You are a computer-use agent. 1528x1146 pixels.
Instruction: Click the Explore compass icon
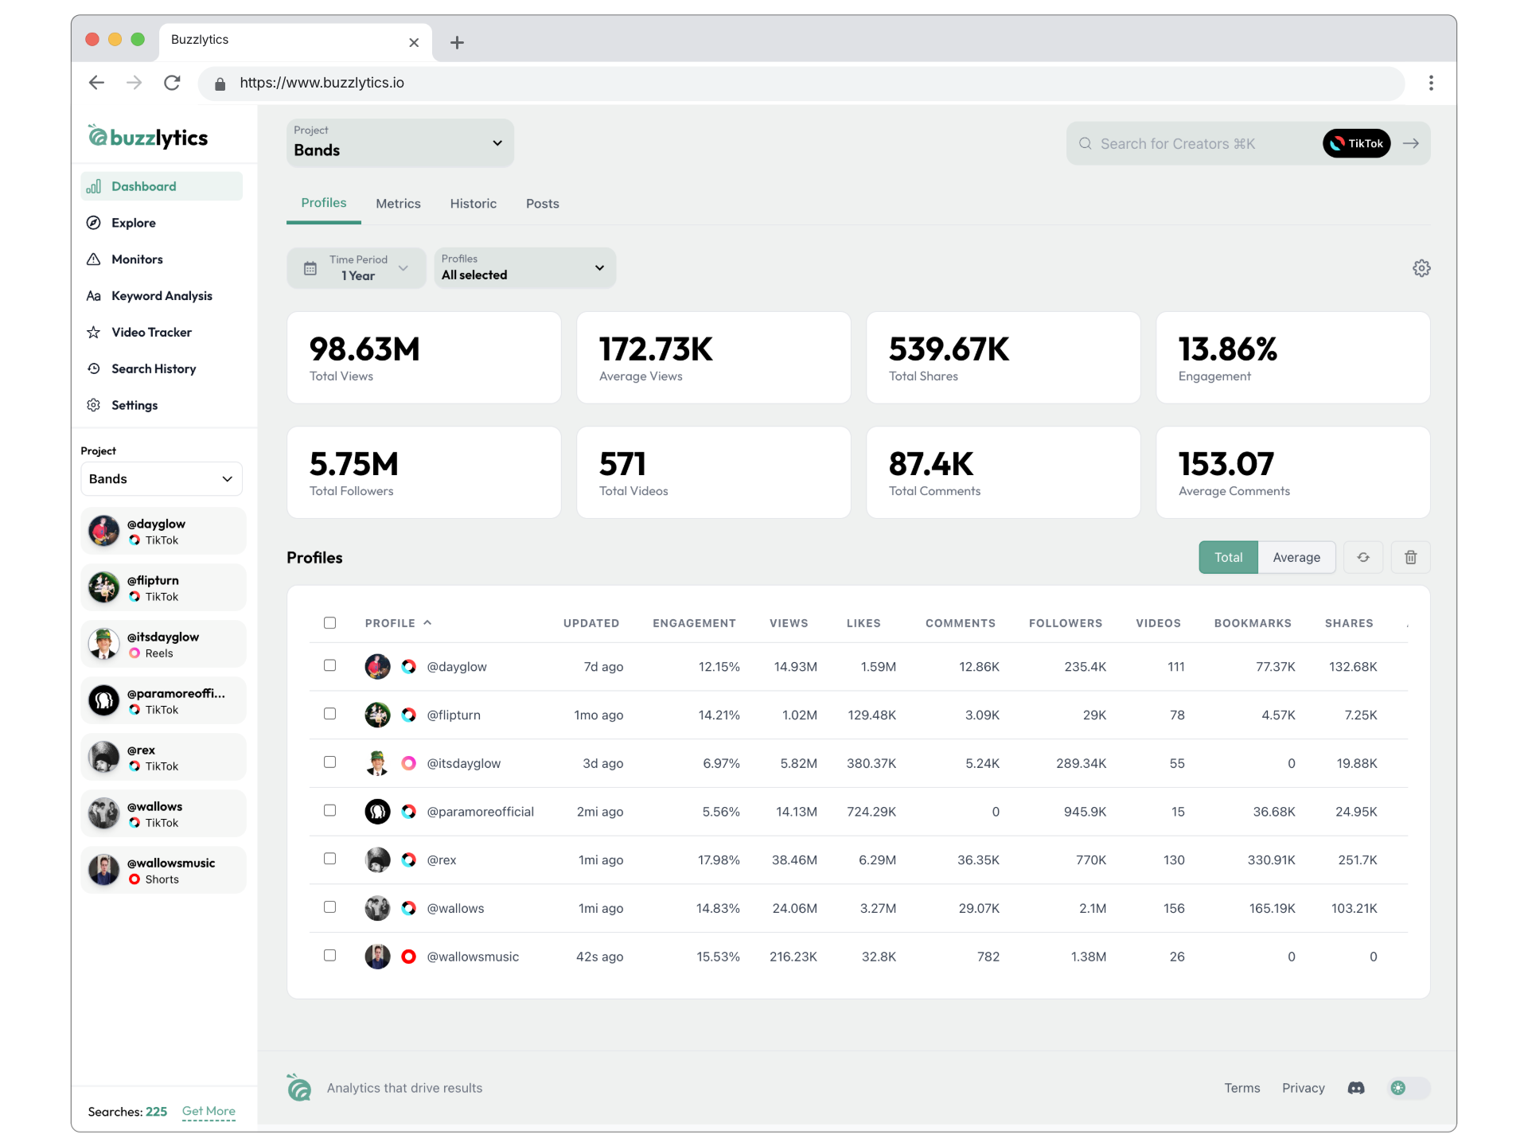(94, 223)
